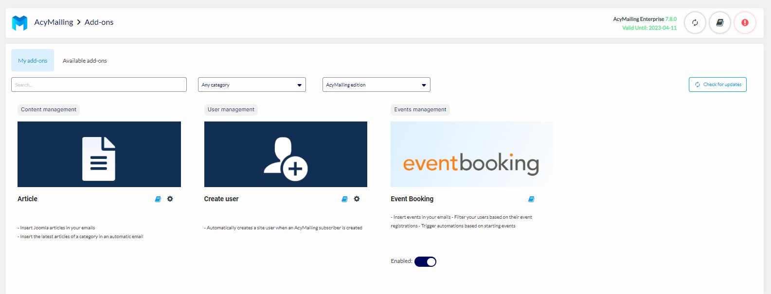771x294 pixels.
Task: Open the AcyMailing edition dropdown
Action: point(376,85)
